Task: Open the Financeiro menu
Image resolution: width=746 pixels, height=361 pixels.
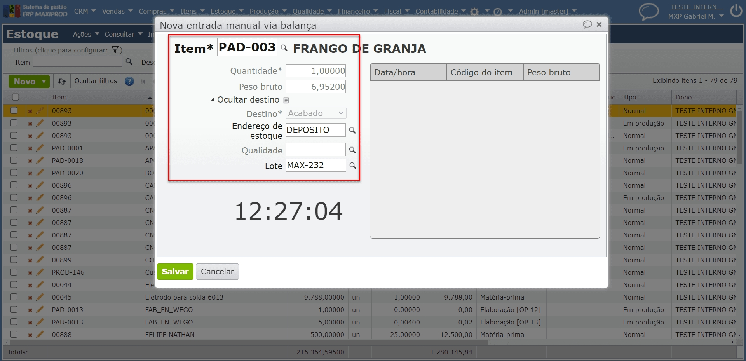Action: pos(358,11)
